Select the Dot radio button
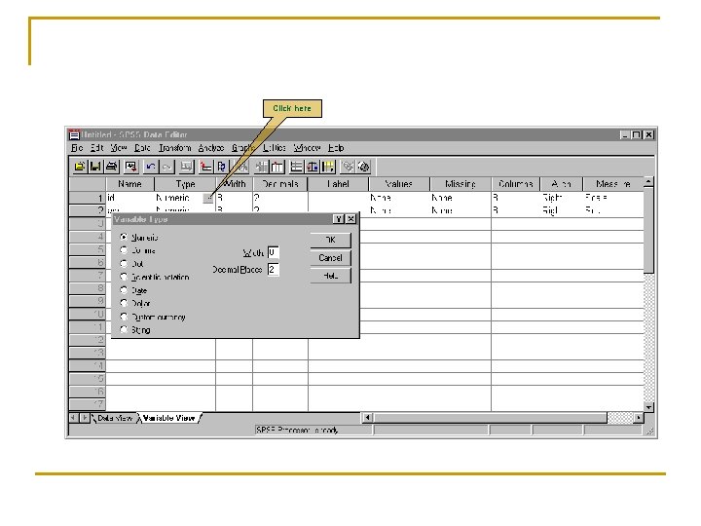 coord(124,263)
